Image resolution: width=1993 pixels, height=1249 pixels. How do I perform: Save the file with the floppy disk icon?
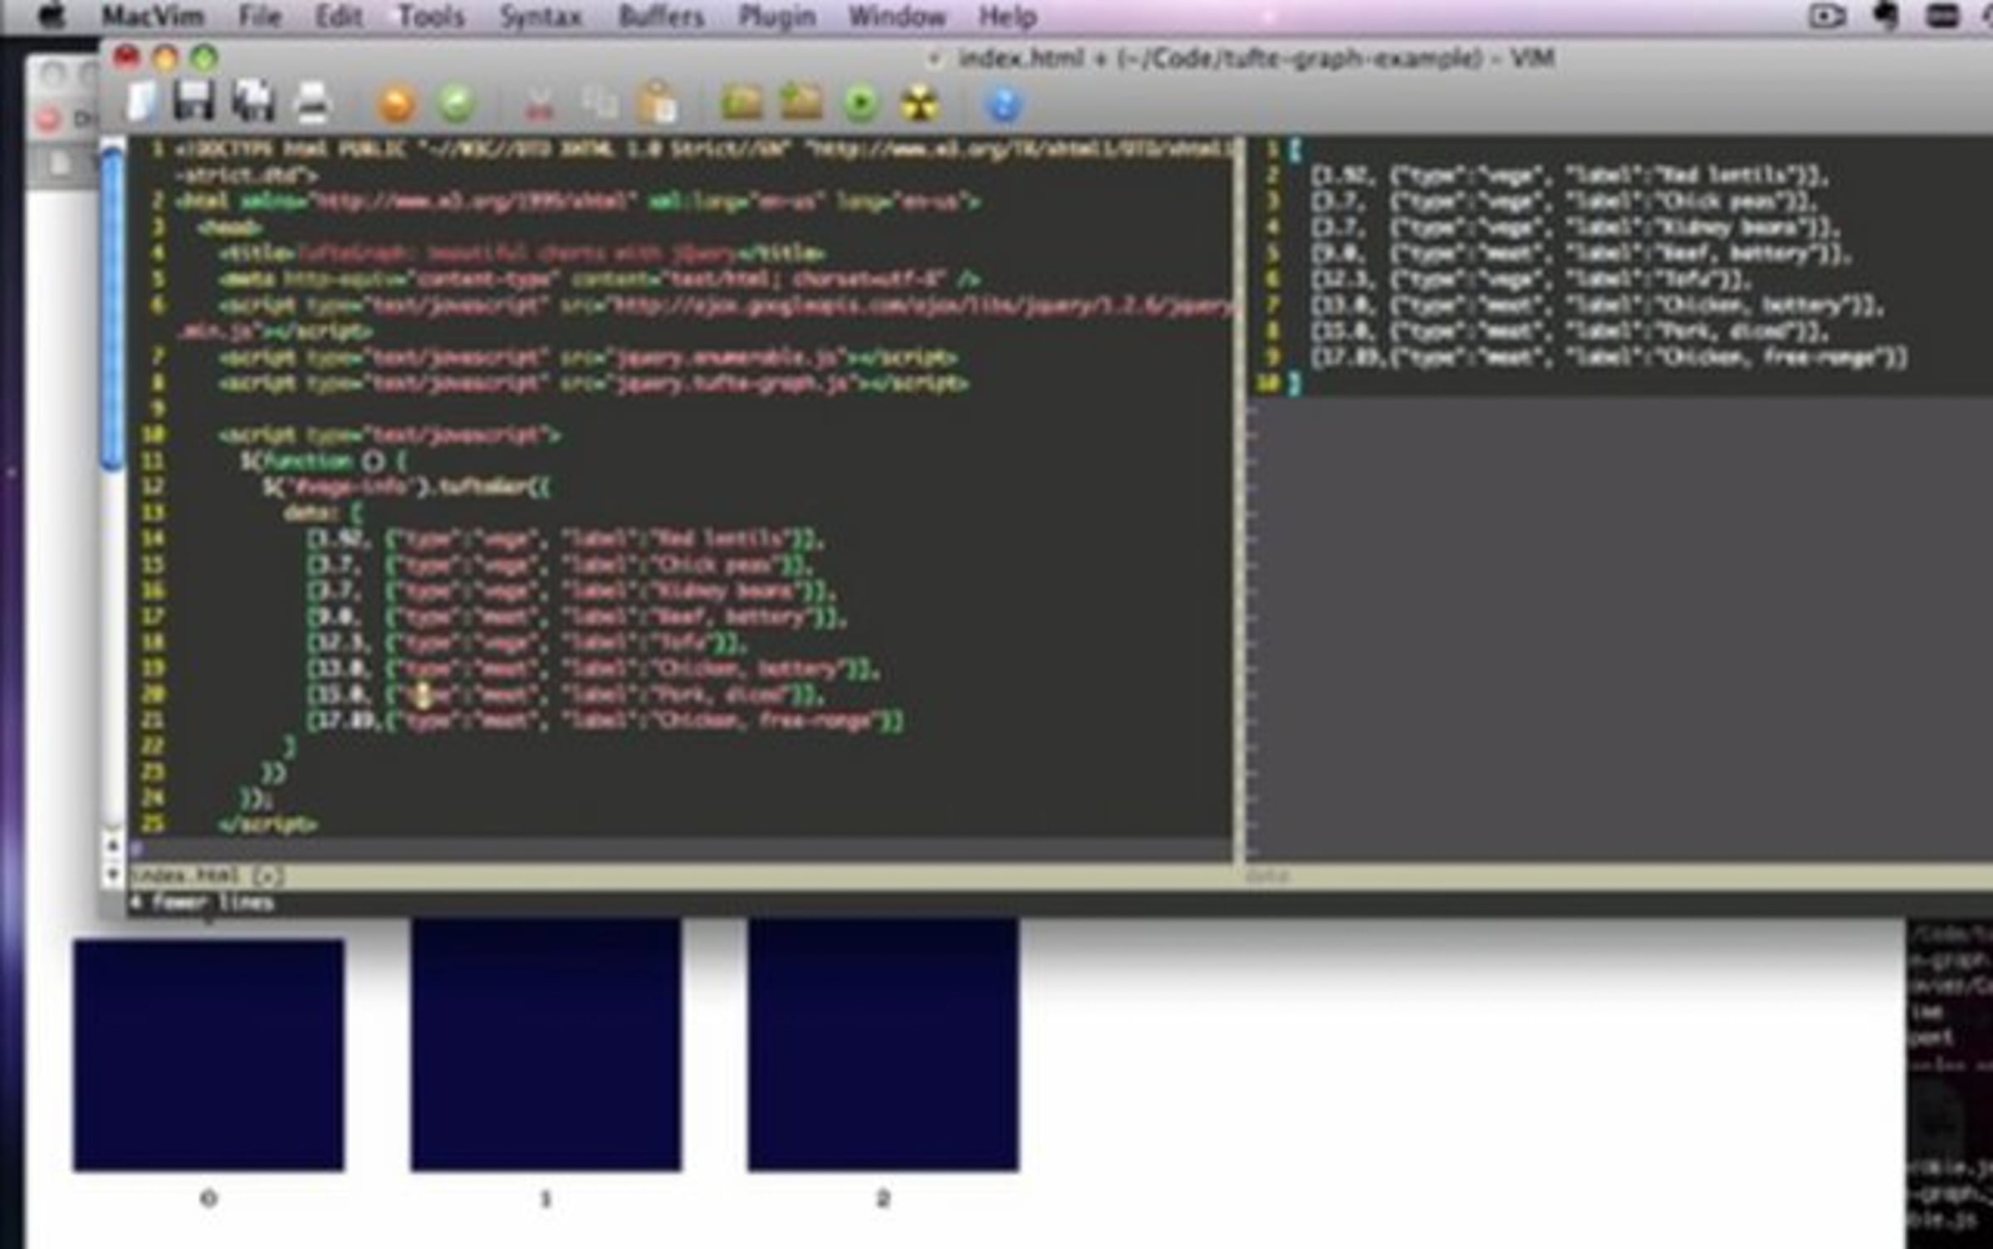tap(193, 101)
